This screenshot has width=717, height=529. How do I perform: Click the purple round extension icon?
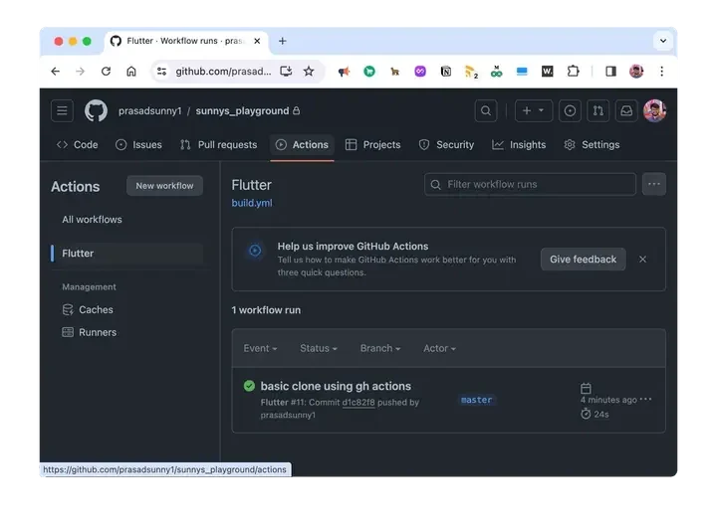coord(420,72)
